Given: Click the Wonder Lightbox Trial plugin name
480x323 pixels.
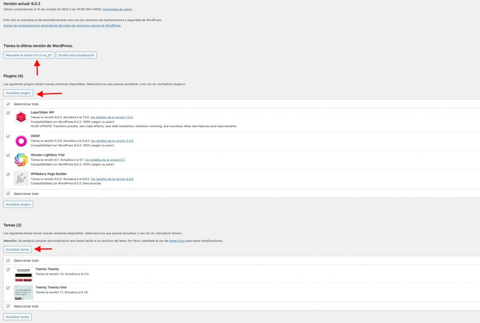Looking at the screenshot, I should [x=47, y=155].
